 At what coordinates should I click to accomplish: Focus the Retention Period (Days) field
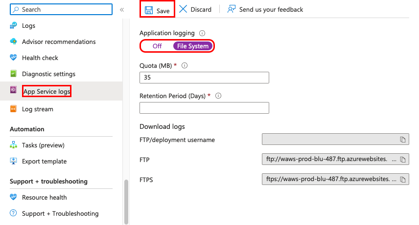click(204, 108)
